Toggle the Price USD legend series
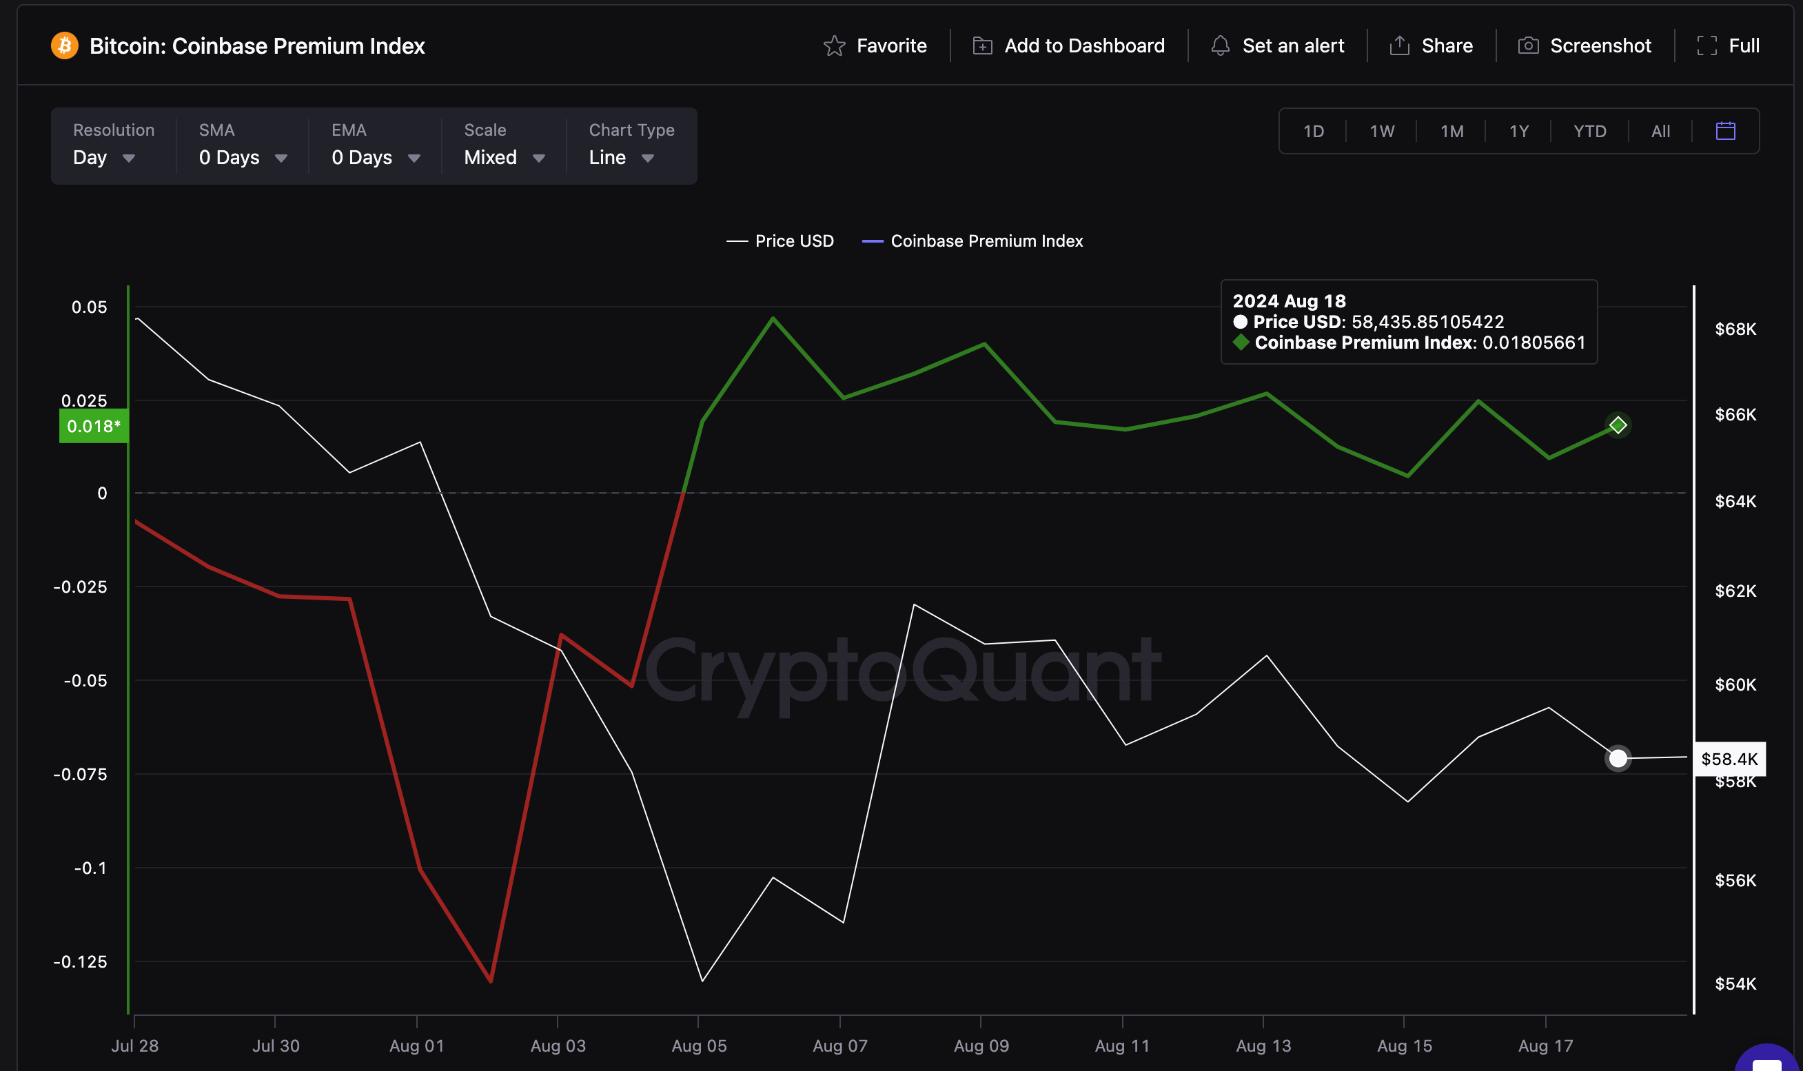Screen dimensions: 1803x1071 780,241
